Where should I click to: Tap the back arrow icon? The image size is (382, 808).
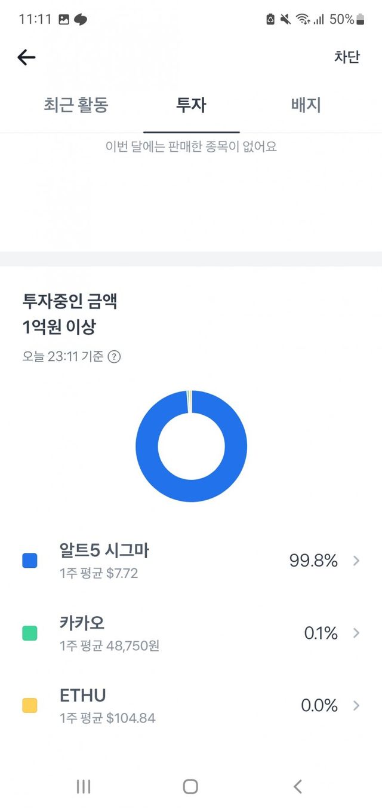tap(27, 57)
